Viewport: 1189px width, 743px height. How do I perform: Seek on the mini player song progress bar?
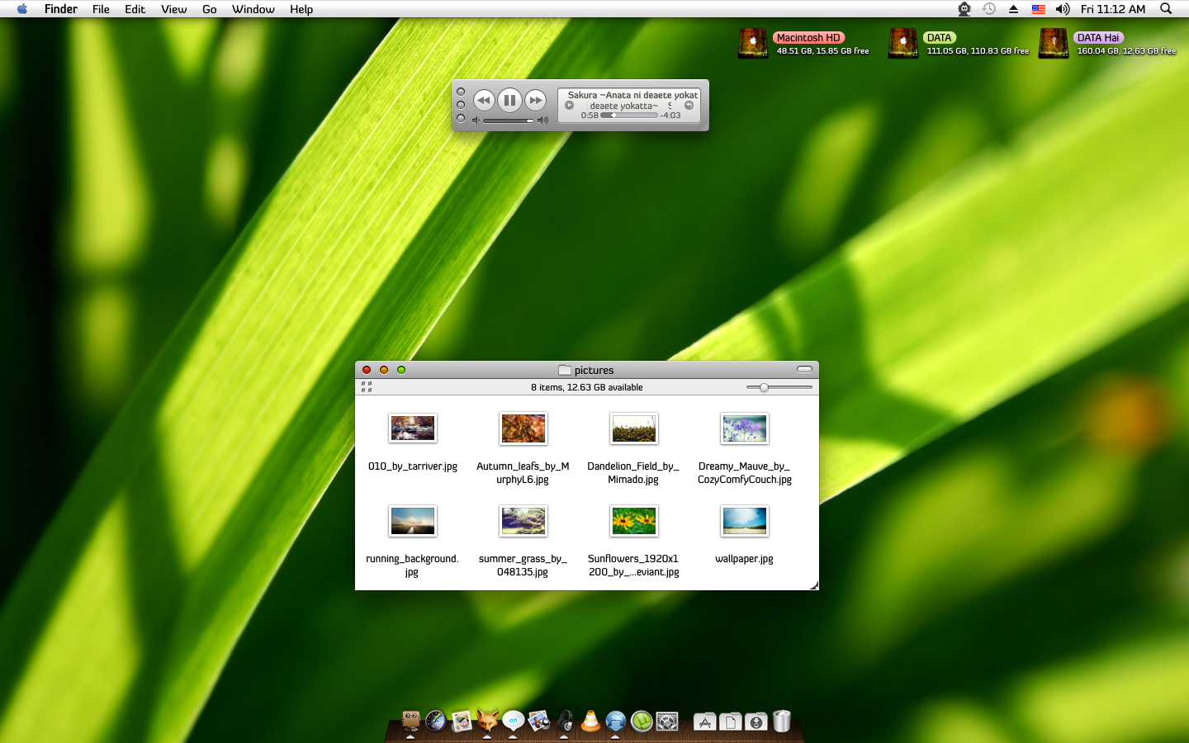pyautogui.click(x=629, y=116)
